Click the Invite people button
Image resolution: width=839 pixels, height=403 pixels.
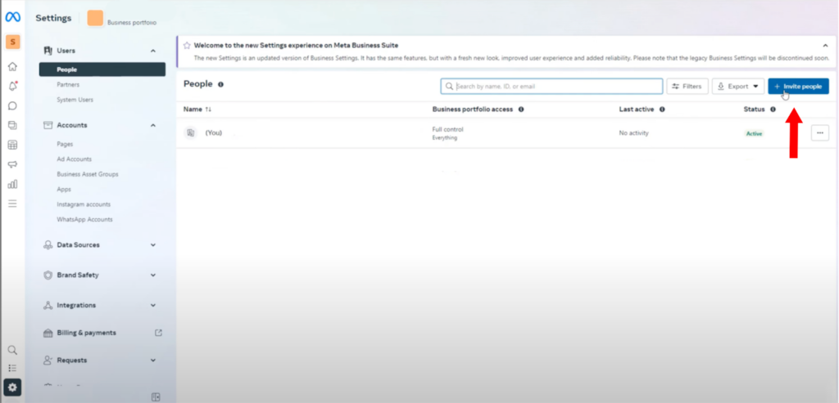coord(798,87)
